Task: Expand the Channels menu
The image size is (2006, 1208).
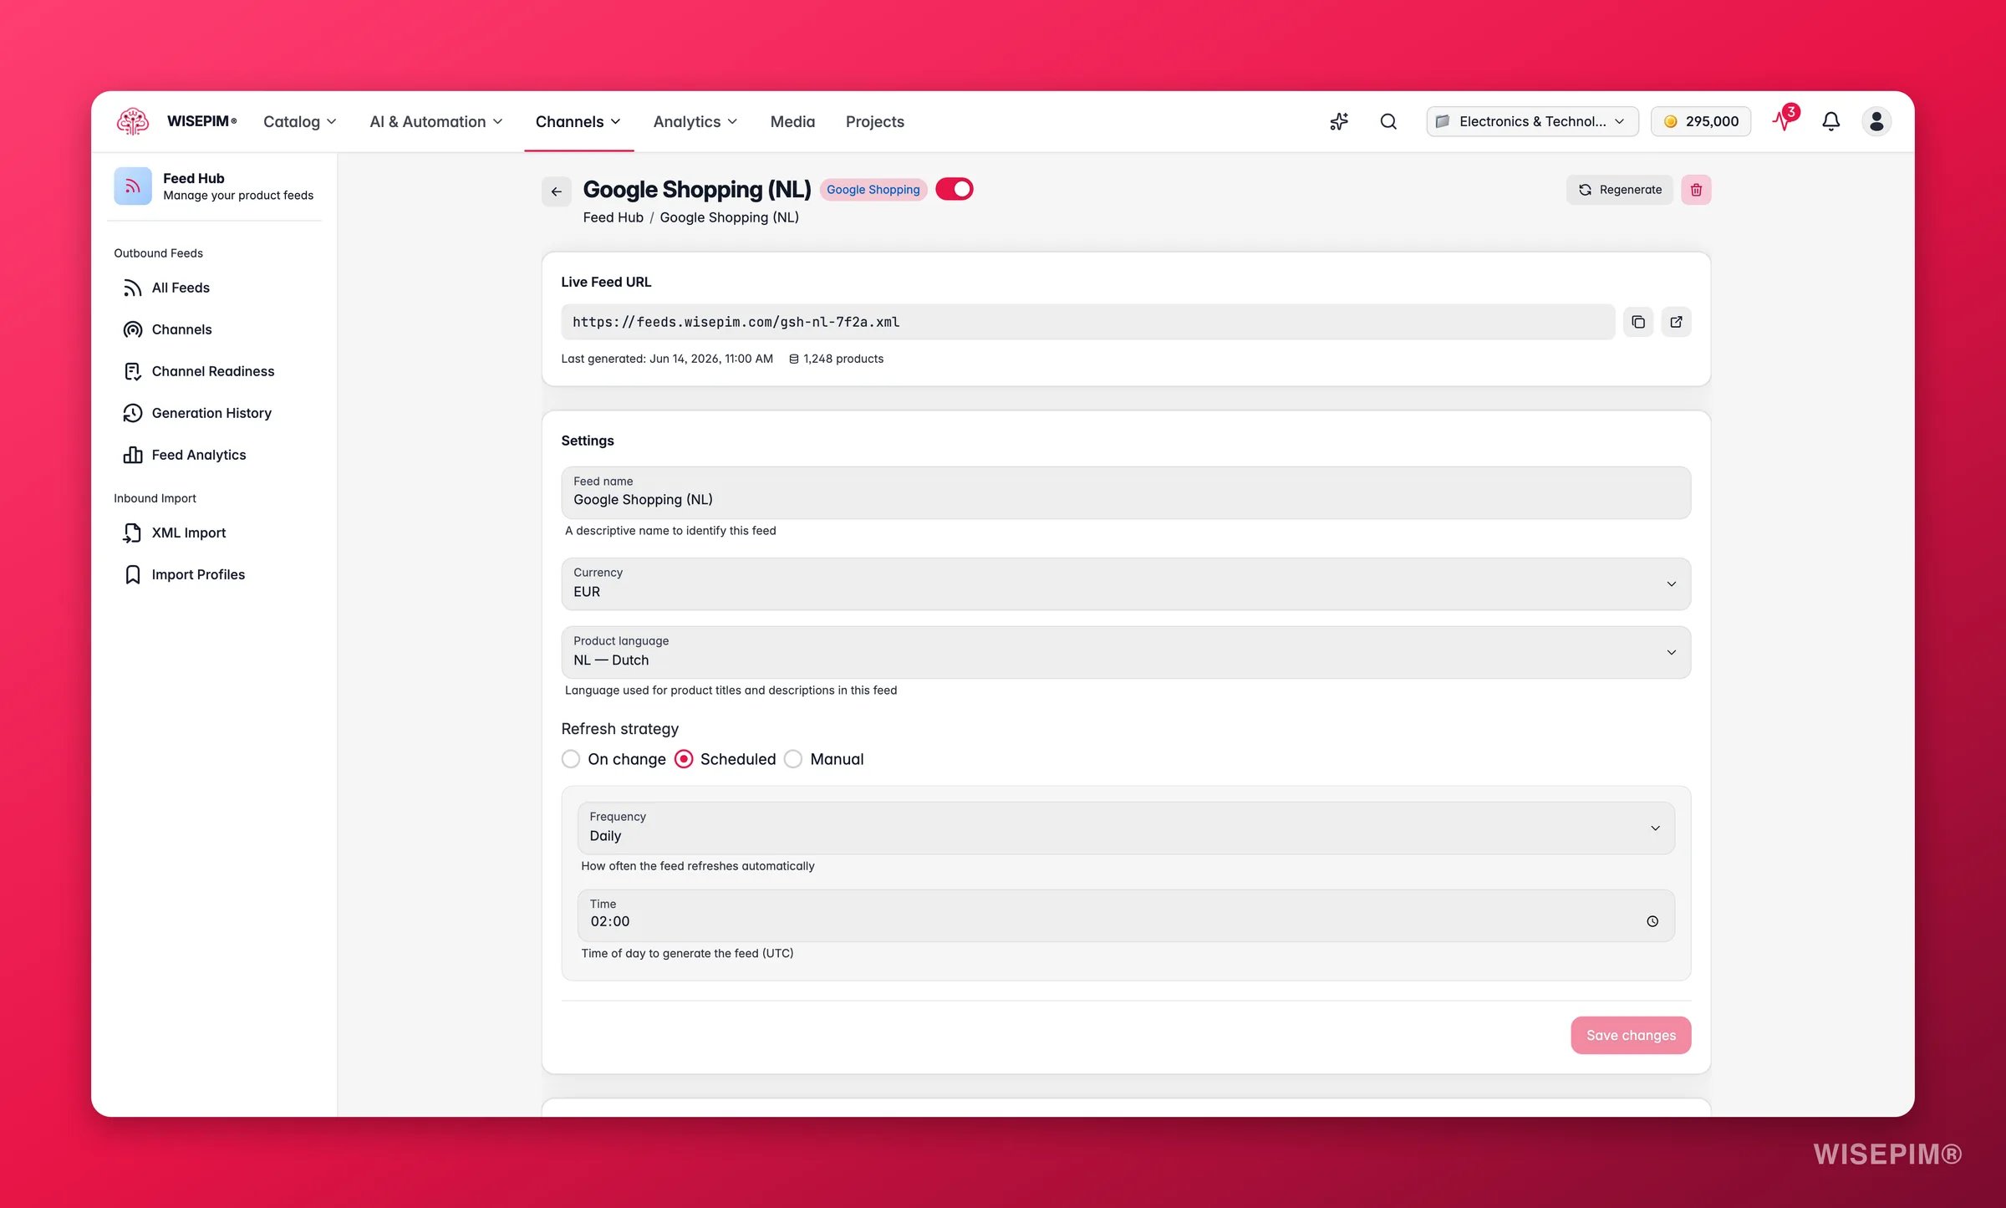Action: 578,121
